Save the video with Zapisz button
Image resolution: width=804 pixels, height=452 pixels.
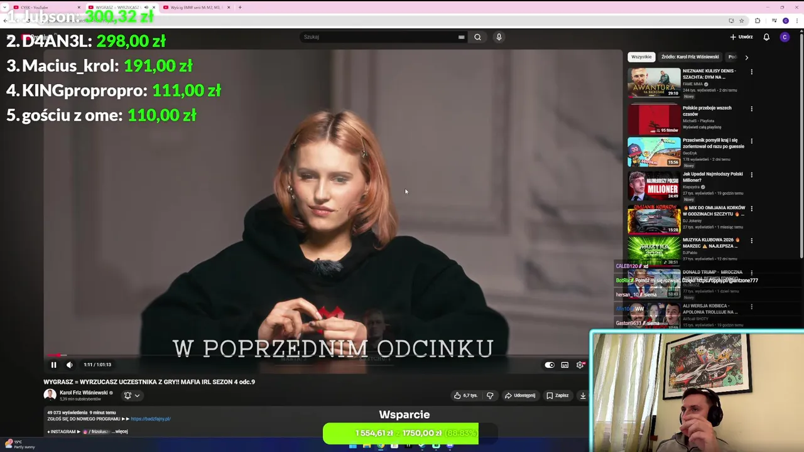(557, 395)
